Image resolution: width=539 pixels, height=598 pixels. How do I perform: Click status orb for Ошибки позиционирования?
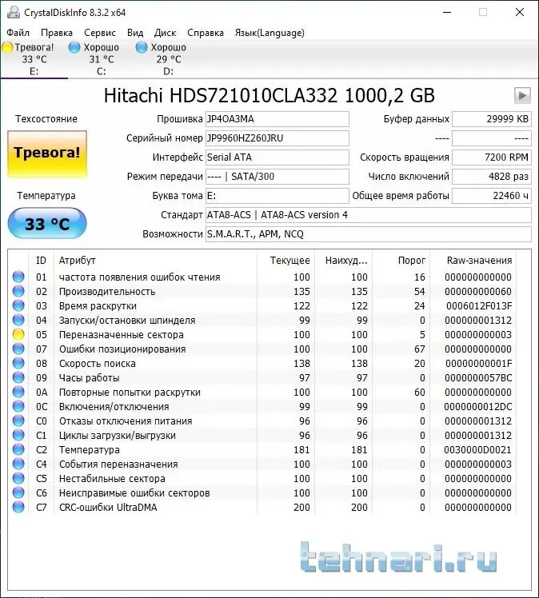point(18,349)
